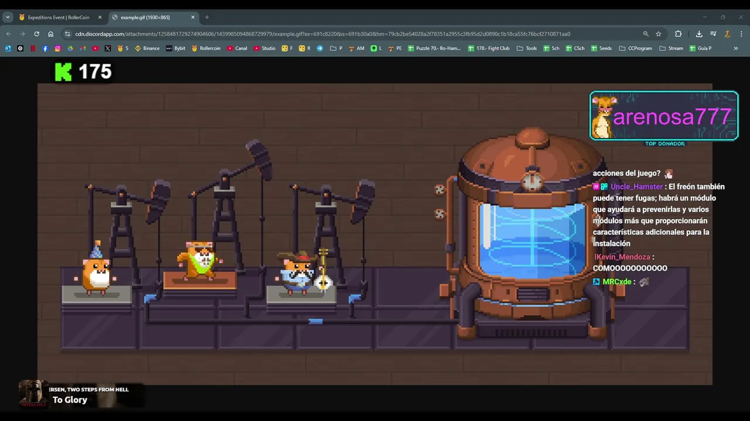This screenshot has width=750, height=421.
Task: Open the media controls icon
Action: tap(713, 34)
